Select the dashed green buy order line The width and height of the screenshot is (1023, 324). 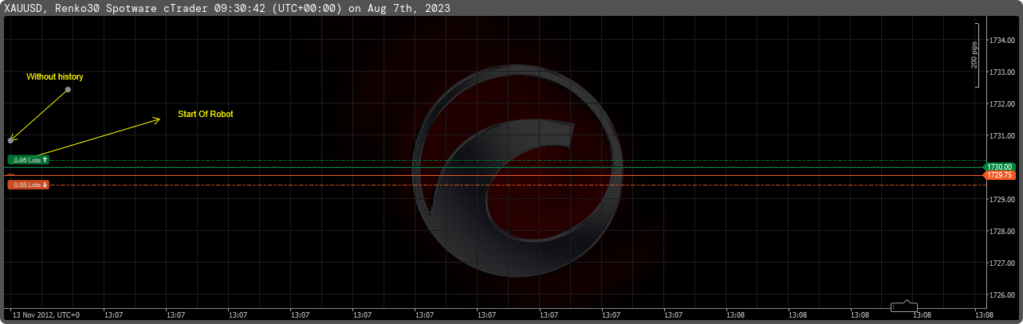point(517,160)
